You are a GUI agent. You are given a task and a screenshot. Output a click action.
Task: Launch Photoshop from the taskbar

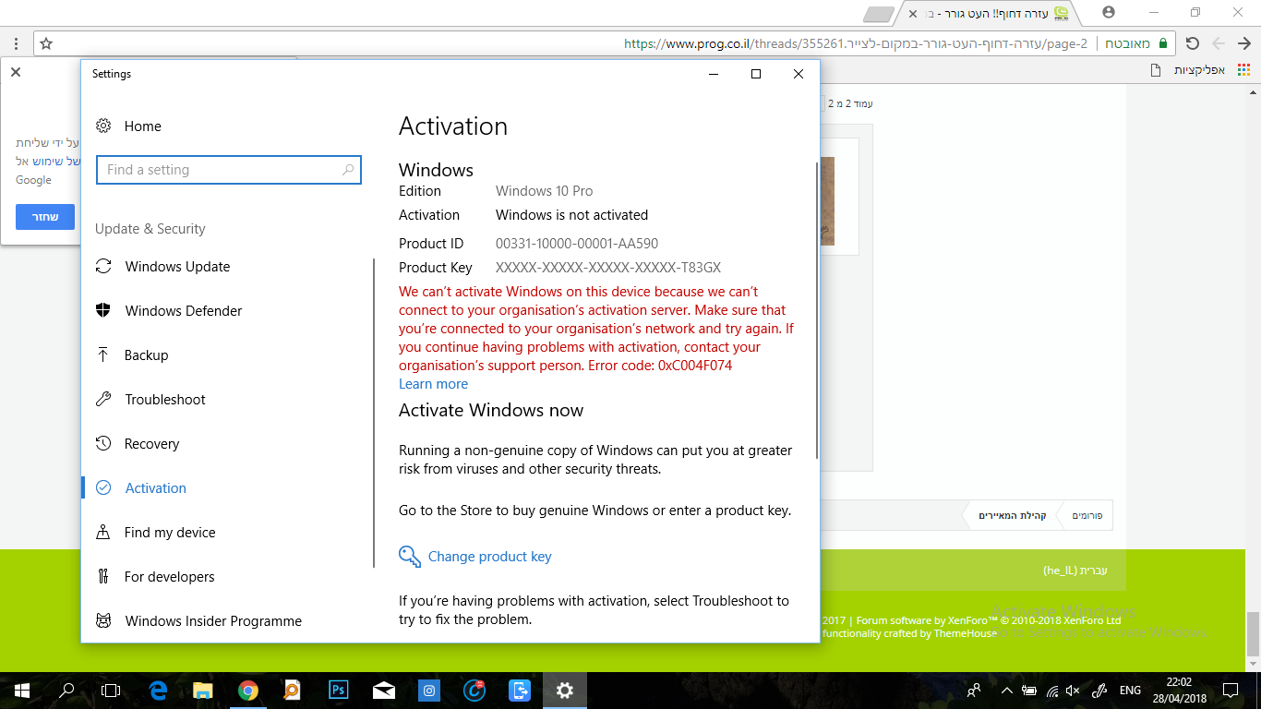click(339, 690)
